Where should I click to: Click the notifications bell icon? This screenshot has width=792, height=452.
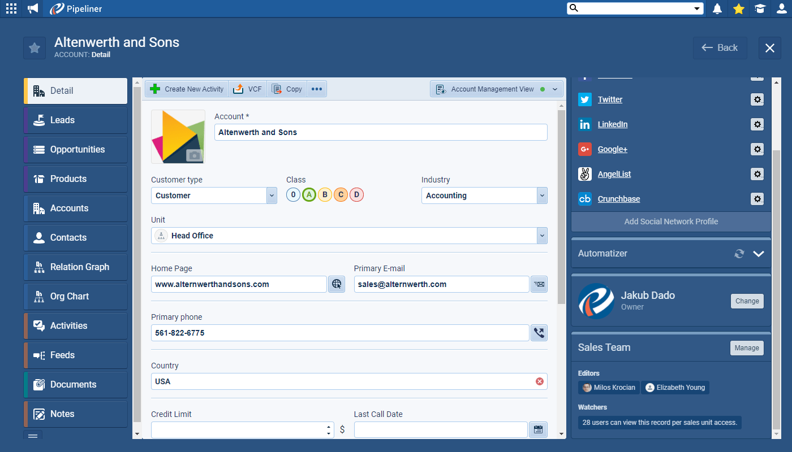(717, 8)
